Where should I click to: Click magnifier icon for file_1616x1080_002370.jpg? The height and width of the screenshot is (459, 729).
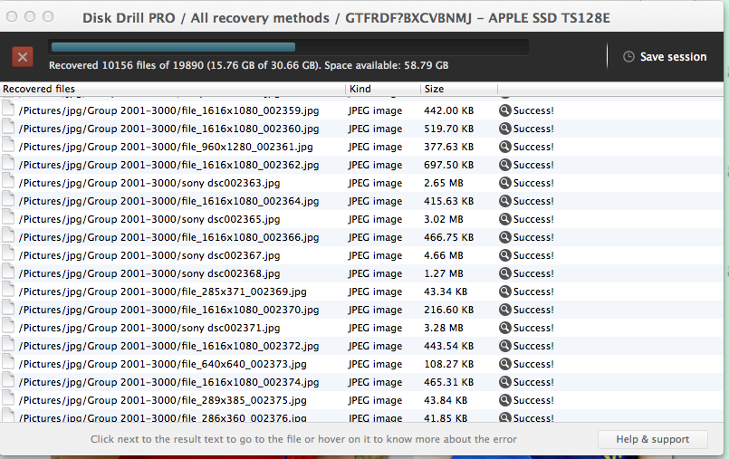[505, 310]
